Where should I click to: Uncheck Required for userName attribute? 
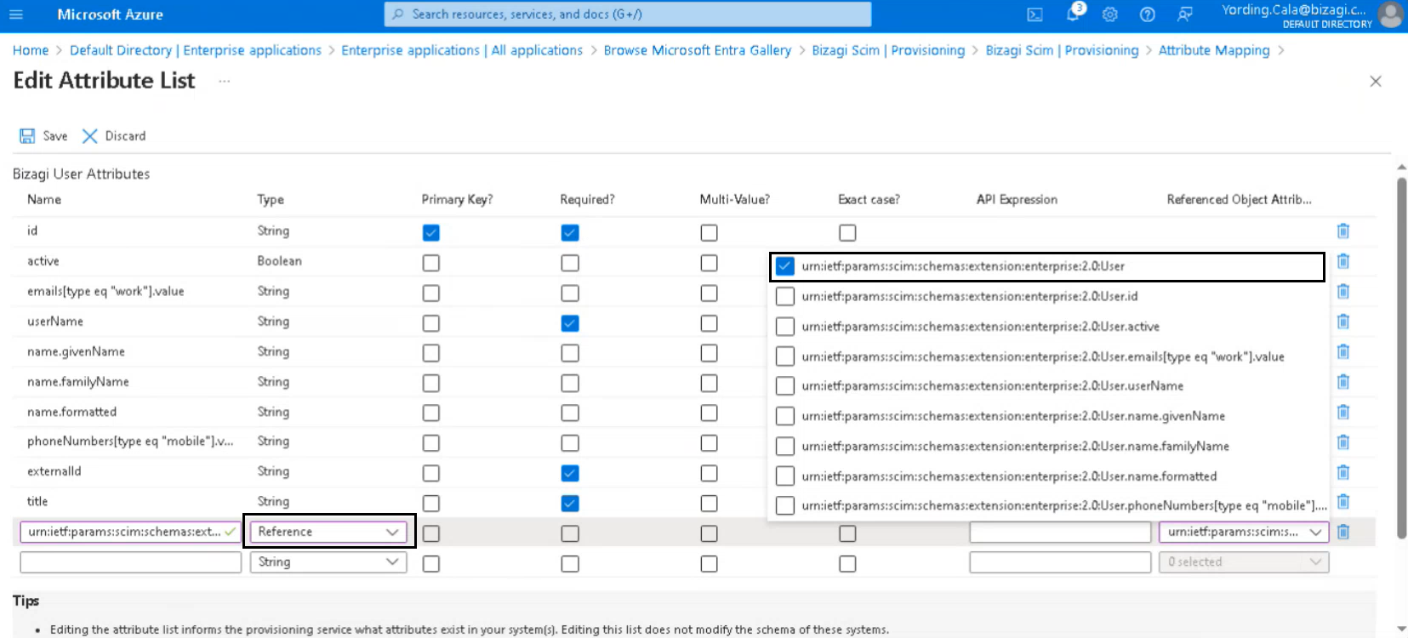(x=570, y=323)
